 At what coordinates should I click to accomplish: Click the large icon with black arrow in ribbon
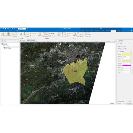pos(75,34)
